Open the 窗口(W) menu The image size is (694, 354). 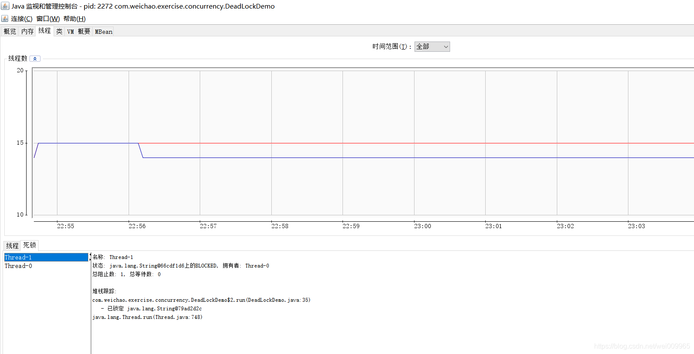coord(48,19)
